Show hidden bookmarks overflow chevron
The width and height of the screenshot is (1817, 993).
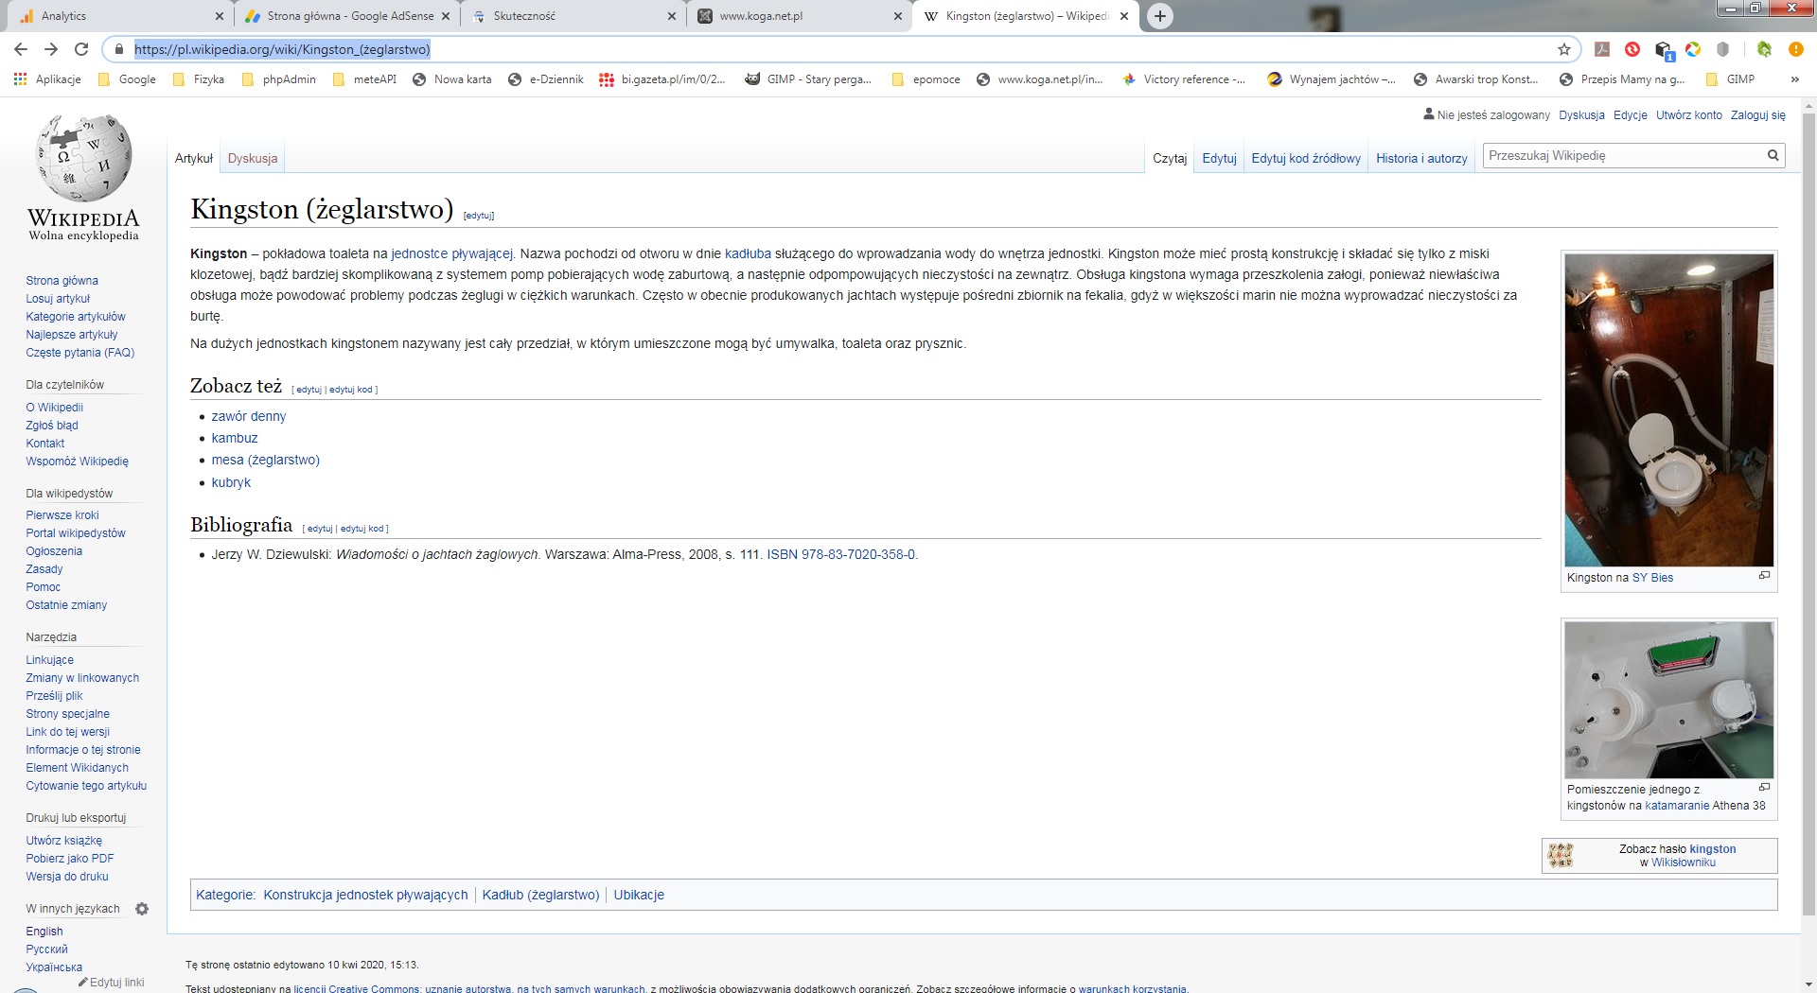tap(1794, 79)
